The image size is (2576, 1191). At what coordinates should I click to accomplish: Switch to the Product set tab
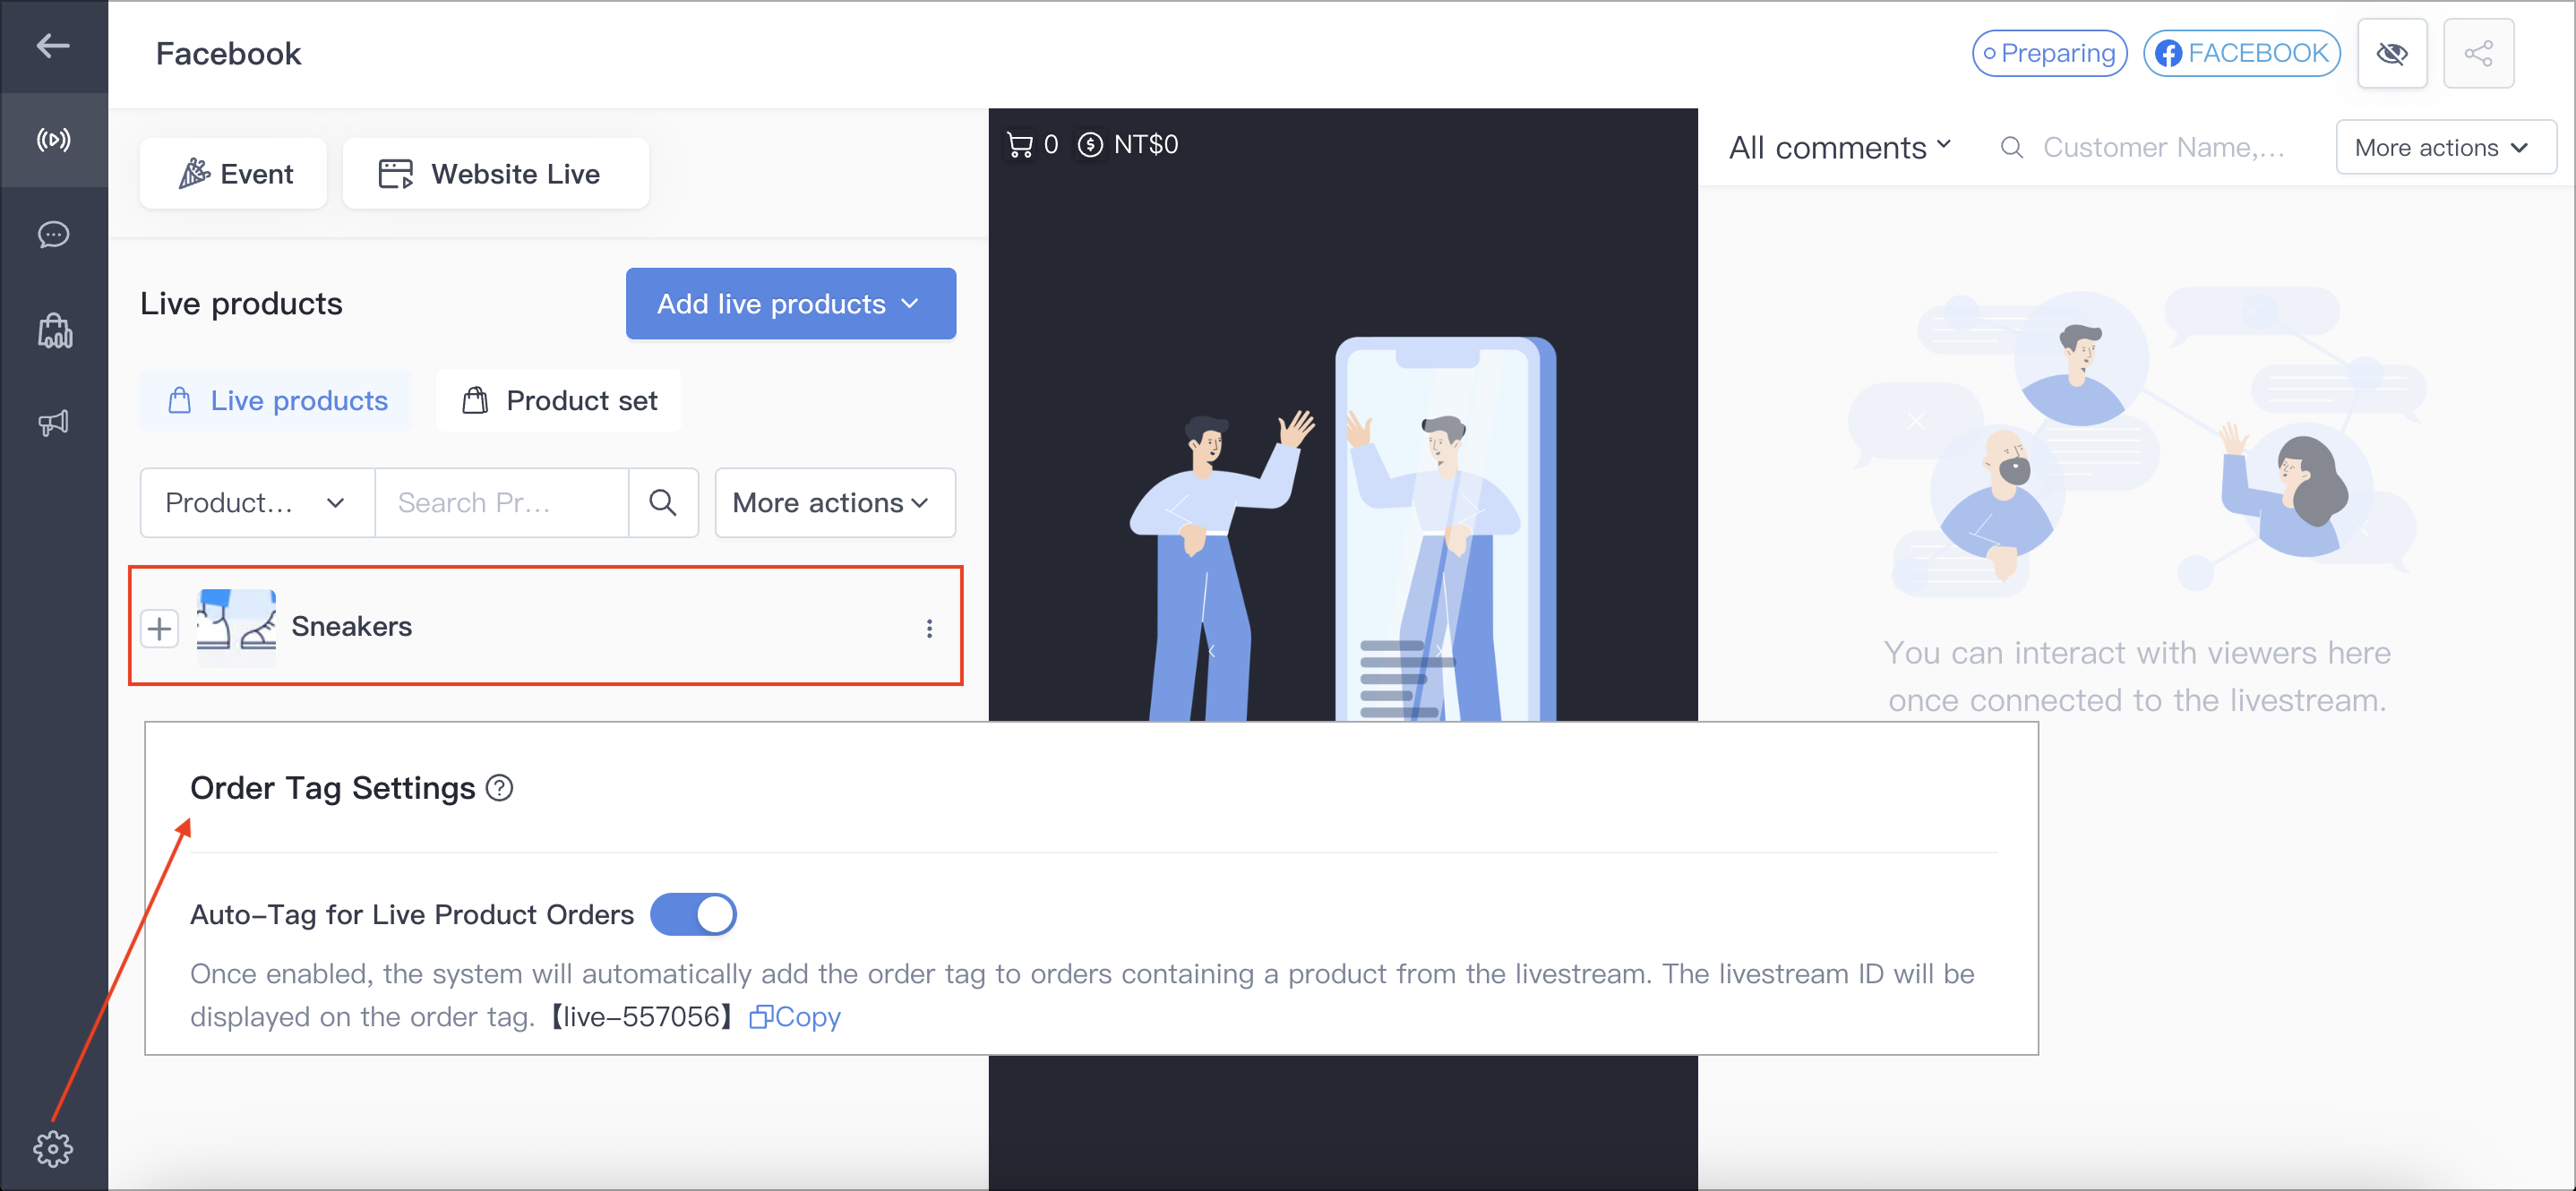[559, 400]
